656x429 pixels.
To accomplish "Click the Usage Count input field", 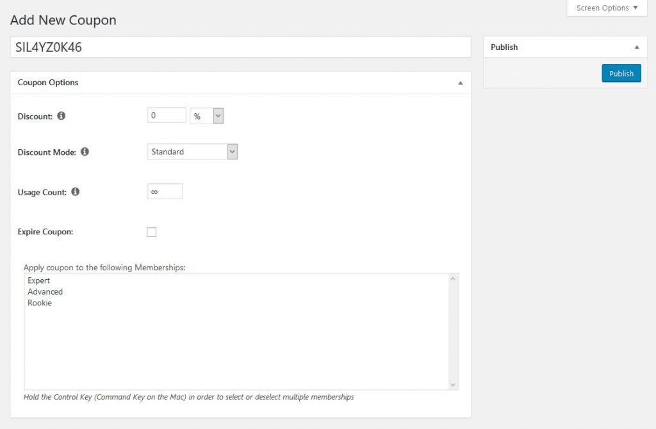I will click(x=165, y=191).
